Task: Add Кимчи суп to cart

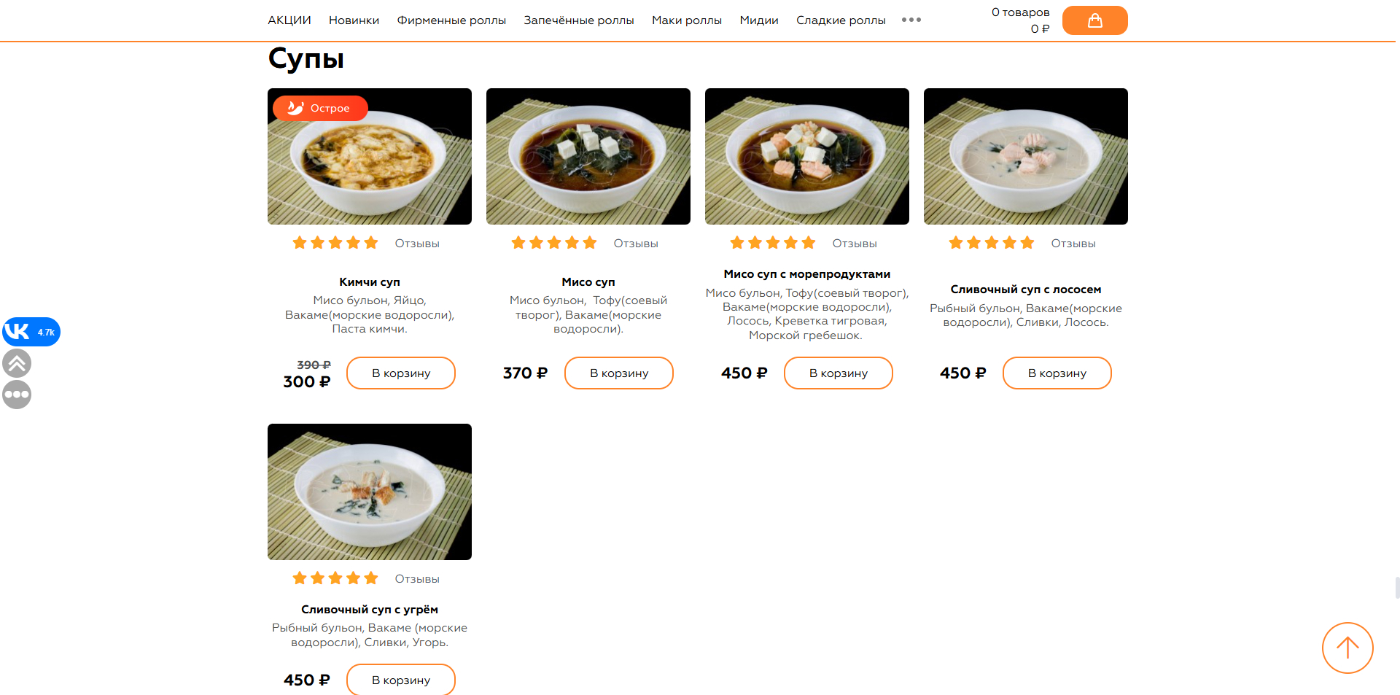Action: [401, 373]
